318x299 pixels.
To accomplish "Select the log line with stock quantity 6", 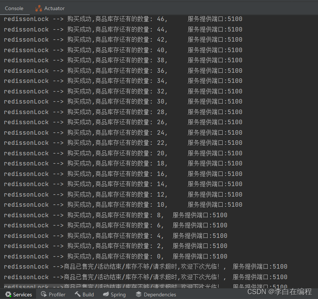I will click(116, 225).
